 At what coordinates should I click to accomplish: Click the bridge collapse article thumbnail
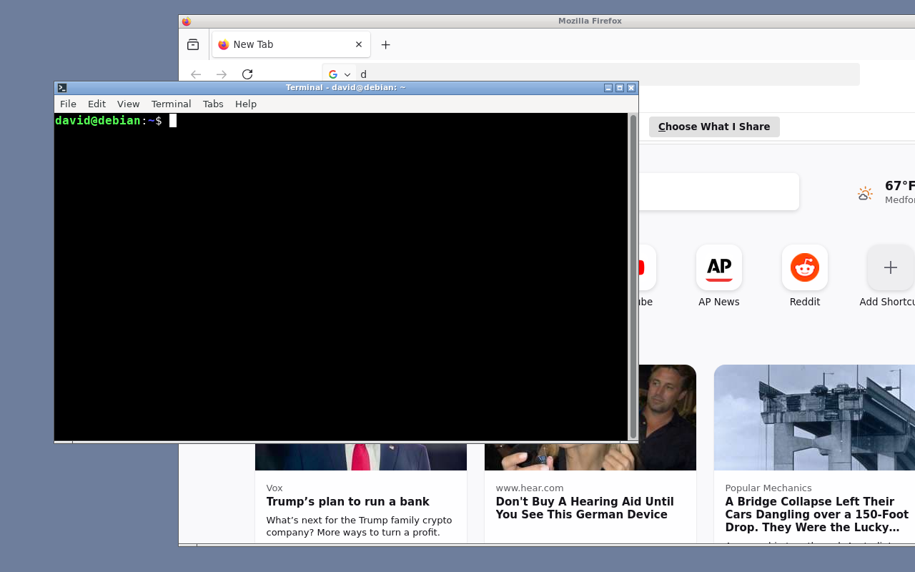pyautogui.click(x=814, y=418)
